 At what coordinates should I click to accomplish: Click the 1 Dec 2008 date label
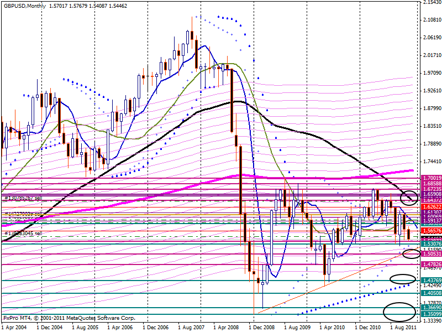pos(261,328)
